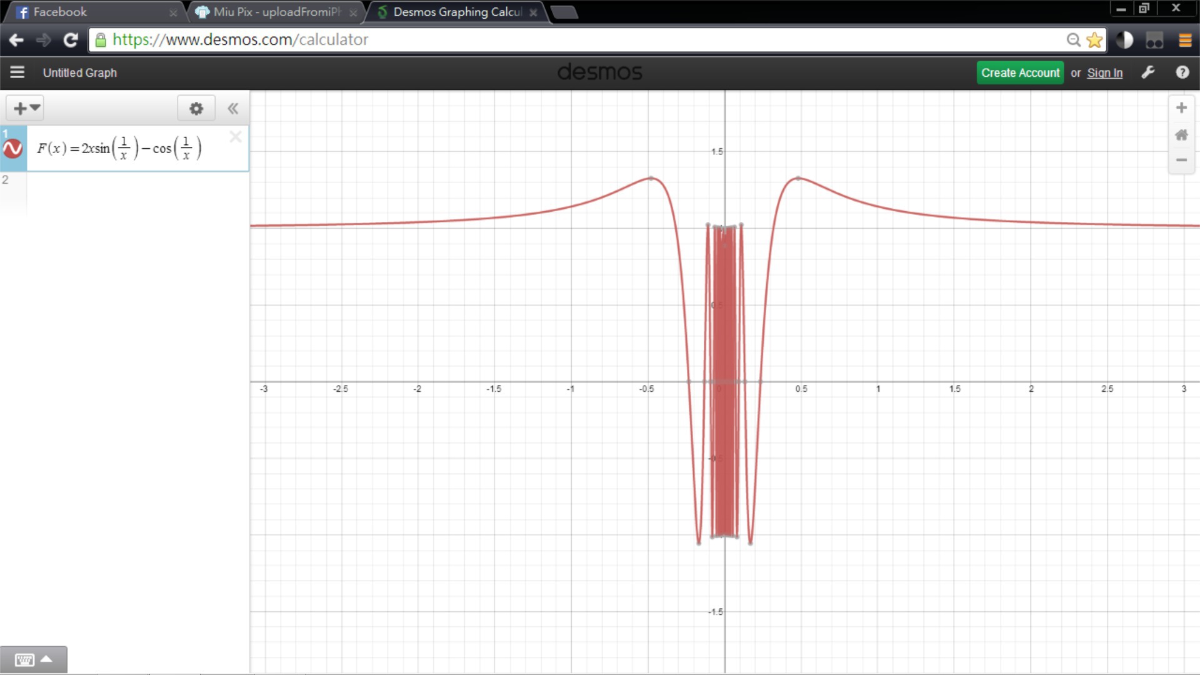Click the Create Account button
Image resolution: width=1200 pixels, height=675 pixels.
click(x=1020, y=72)
